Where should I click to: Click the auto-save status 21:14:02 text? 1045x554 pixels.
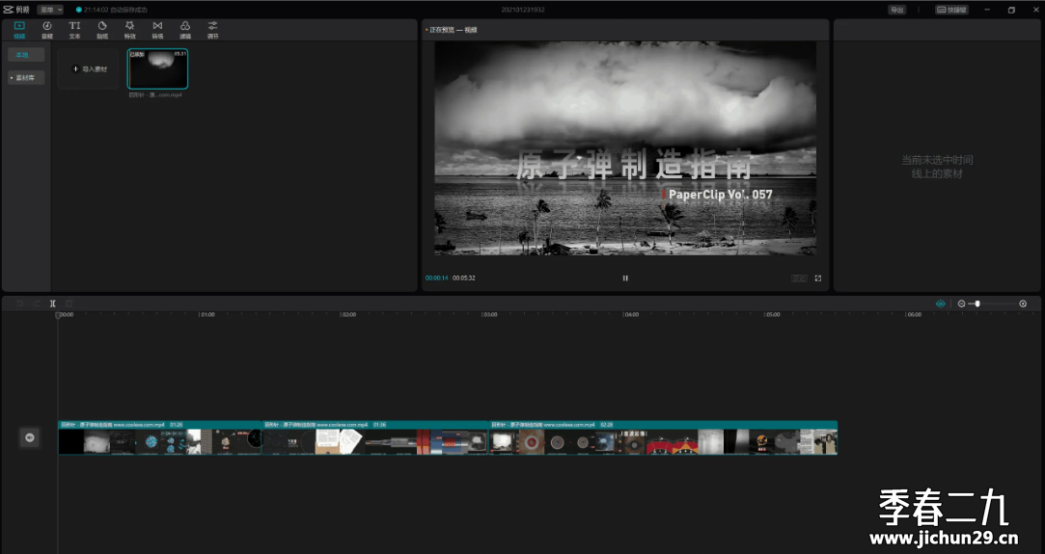[x=112, y=10]
